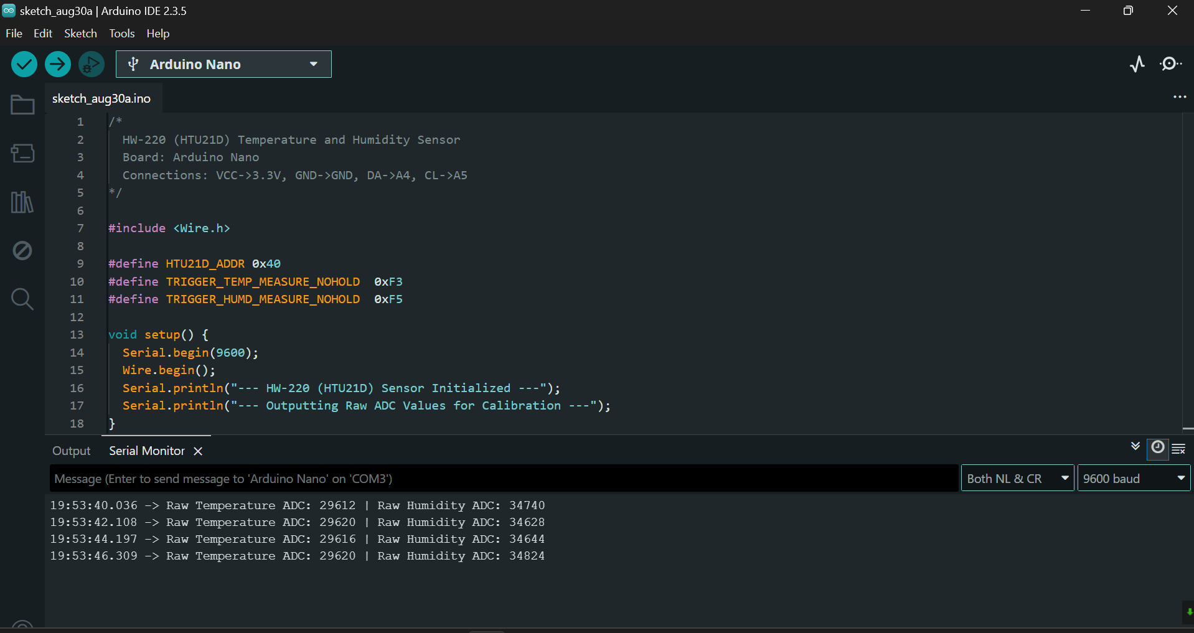Select the Serial Monitor tab
Image resolution: width=1194 pixels, height=633 pixels.
tap(147, 451)
